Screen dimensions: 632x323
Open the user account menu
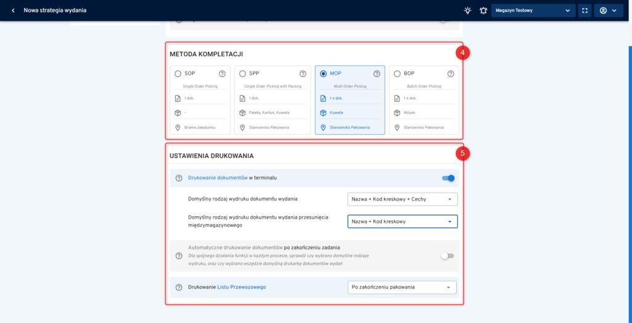click(x=608, y=10)
